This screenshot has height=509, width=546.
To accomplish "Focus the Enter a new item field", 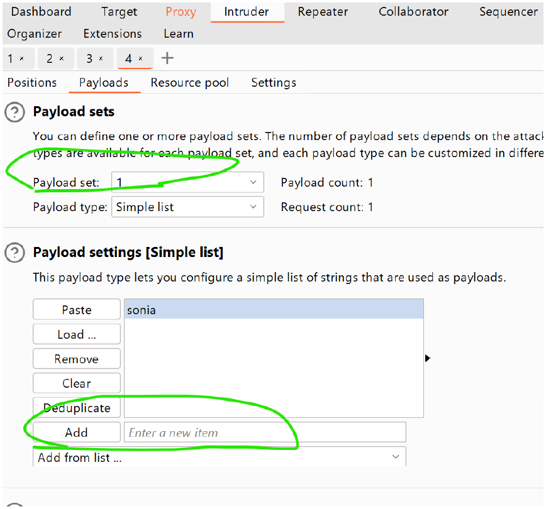I will click(265, 432).
